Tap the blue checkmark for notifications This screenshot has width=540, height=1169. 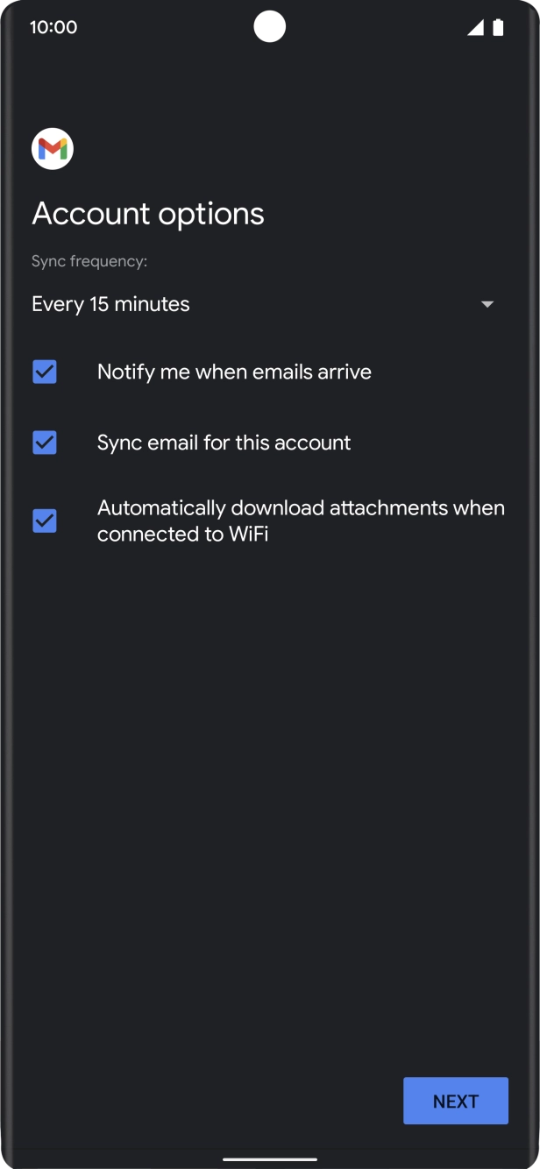click(44, 372)
